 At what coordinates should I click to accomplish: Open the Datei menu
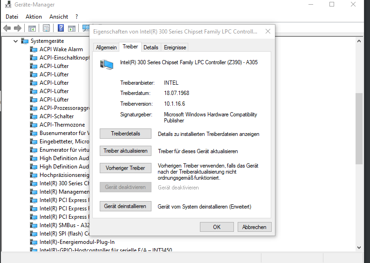point(12,17)
